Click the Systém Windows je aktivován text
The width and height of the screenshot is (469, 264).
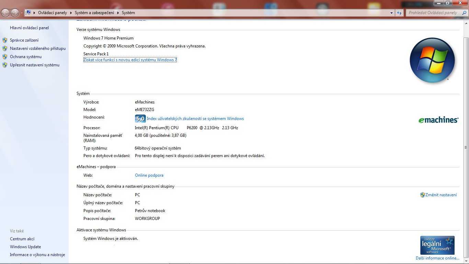(x=111, y=239)
